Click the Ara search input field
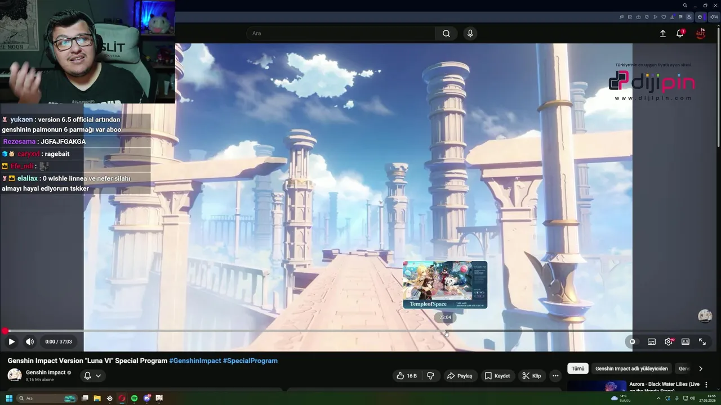Viewport: 721px width, 405px height. 341,33
